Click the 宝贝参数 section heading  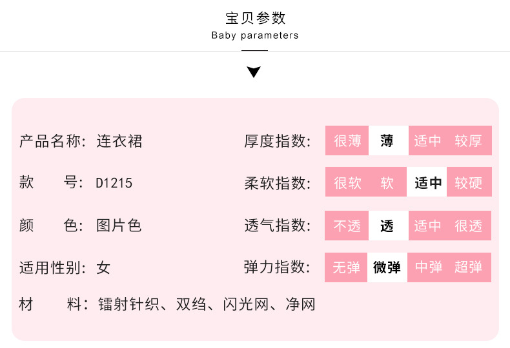pos(255,18)
